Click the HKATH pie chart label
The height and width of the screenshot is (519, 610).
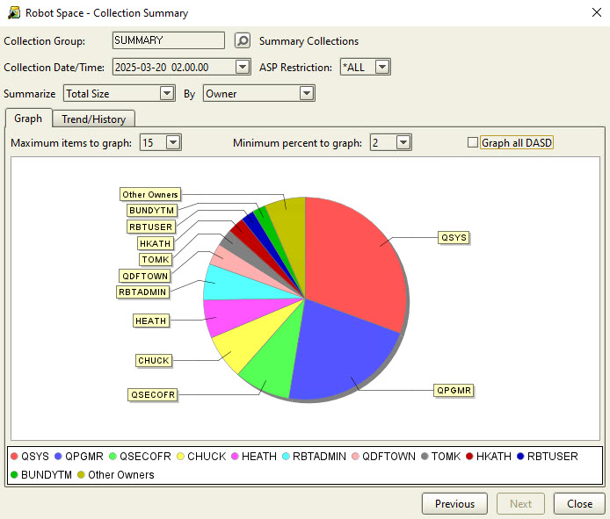coord(156,244)
